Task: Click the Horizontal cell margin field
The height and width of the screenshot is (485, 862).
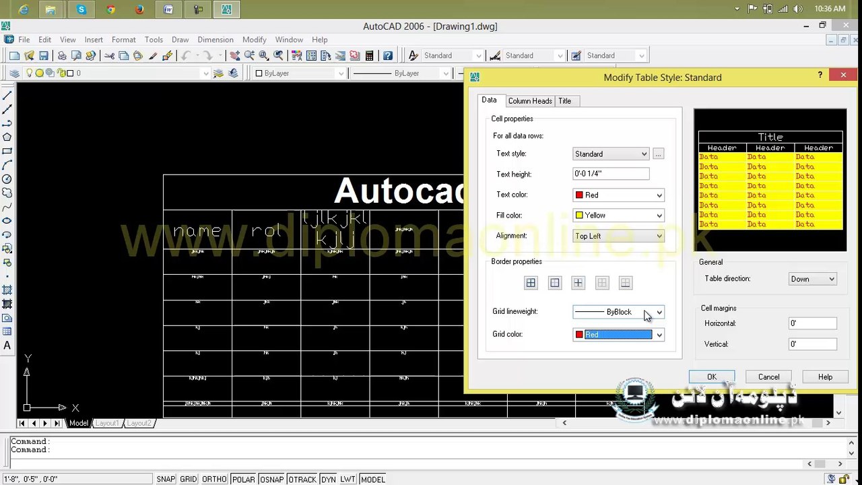Action: (x=813, y=323)
